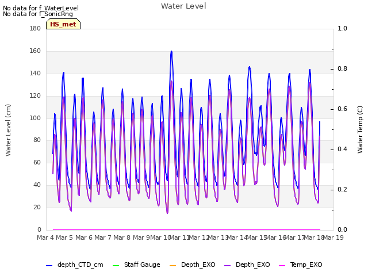Click the 180 left y-axis tick label
368x276 pixels.
tap(35, 28)
